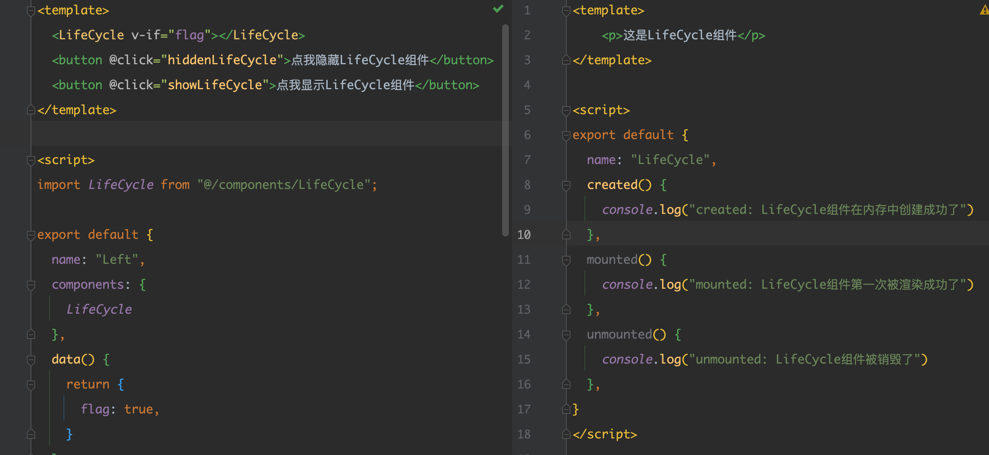The image size is (989, 455).
Task: Fold at the return closing brace
Action: 31,434
